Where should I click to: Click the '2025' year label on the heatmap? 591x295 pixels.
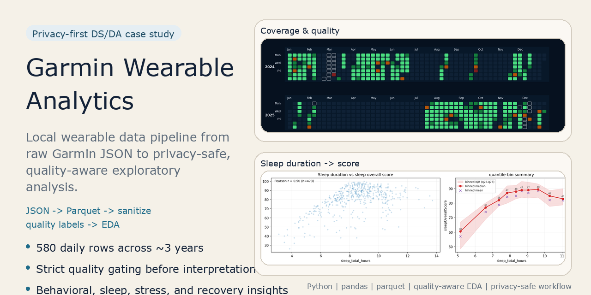tap(270, 115)
